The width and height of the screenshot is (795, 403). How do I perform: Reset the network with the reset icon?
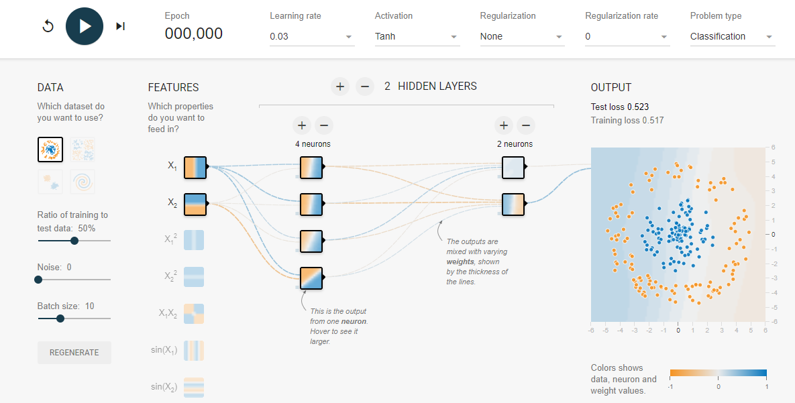tap(48, 25)
